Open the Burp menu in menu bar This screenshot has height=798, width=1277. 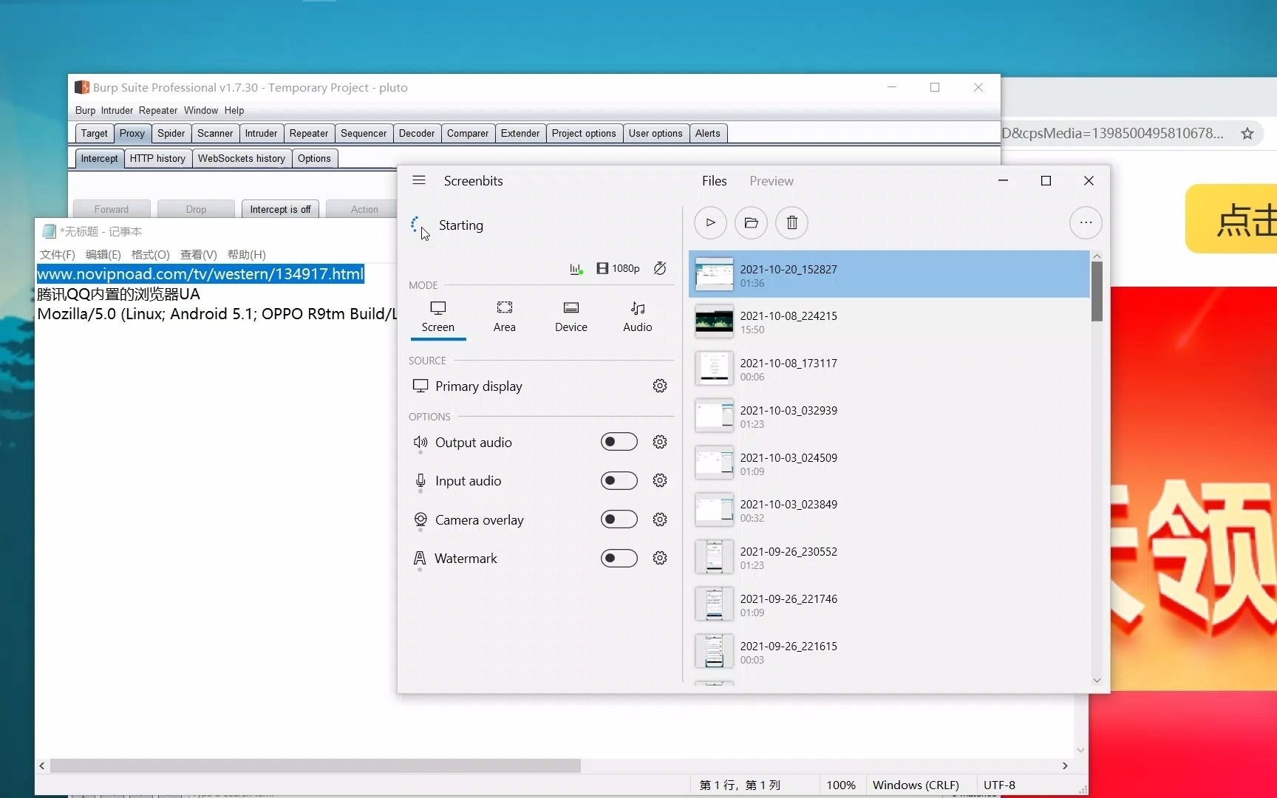(85, 110)
